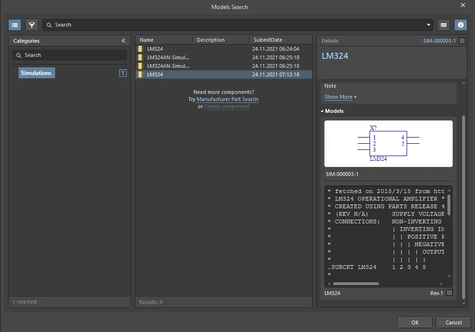The width and height of the screenshot is (475, 332).
Task: Click the view options menu icon
Action: click(444, 25)
